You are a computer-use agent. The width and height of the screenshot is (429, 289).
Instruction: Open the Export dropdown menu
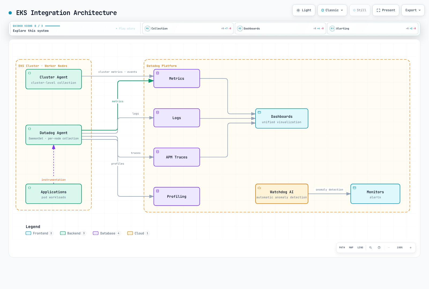[x=413, y=10]
